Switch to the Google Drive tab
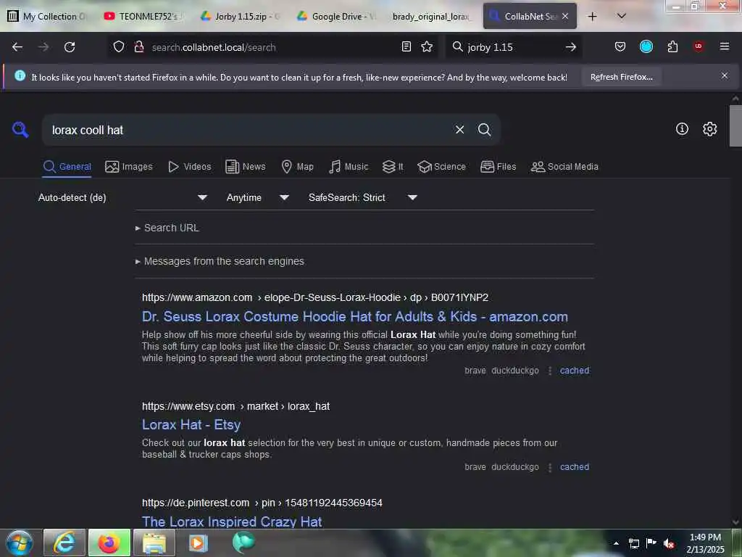The image size is (742, 557). click(x=337, y=16)
